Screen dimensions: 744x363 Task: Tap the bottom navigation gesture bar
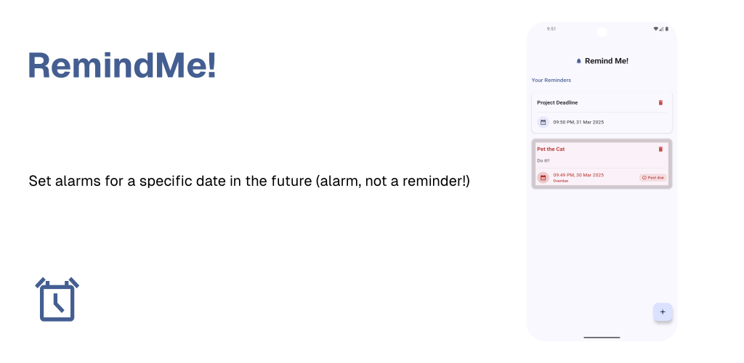click(602, 337)
